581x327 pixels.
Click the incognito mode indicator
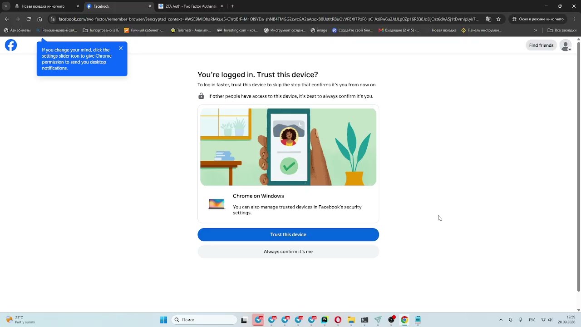538,19
